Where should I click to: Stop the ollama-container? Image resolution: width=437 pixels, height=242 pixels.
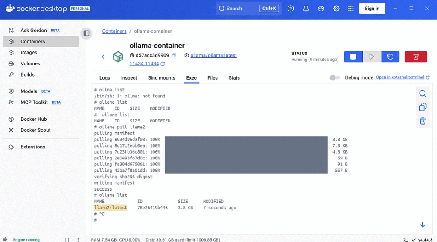tap(353, 57)
